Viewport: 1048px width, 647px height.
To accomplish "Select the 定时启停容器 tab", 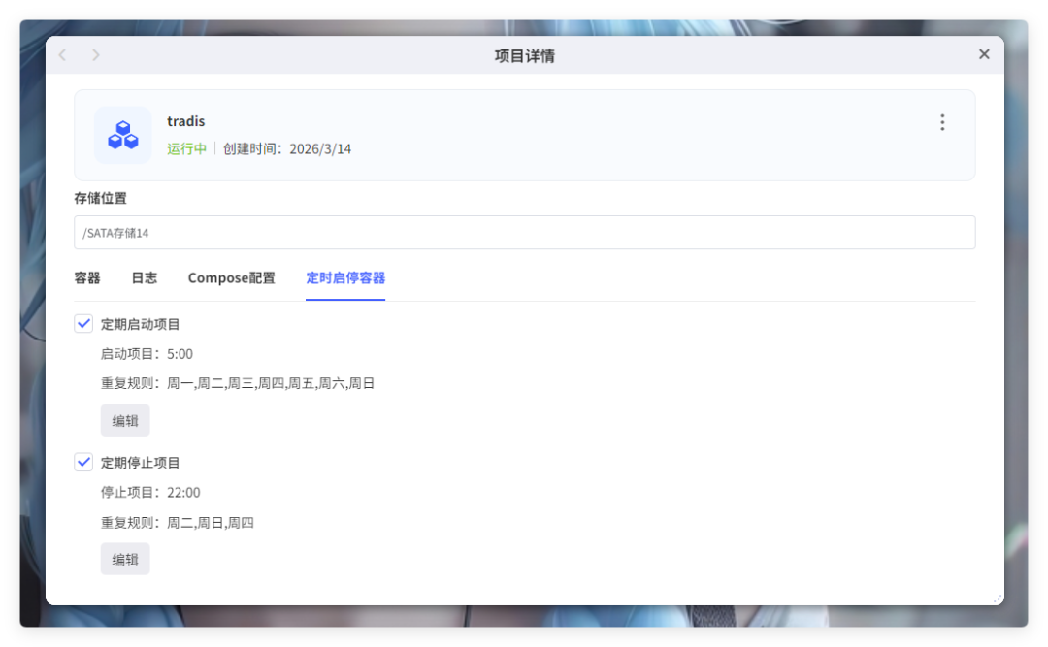I will coord(345,278).
